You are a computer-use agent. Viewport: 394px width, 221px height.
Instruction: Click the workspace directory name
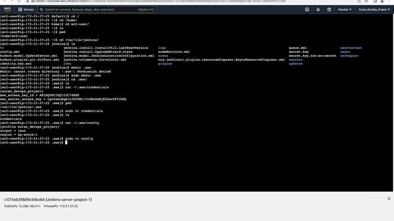click(349, 56)
